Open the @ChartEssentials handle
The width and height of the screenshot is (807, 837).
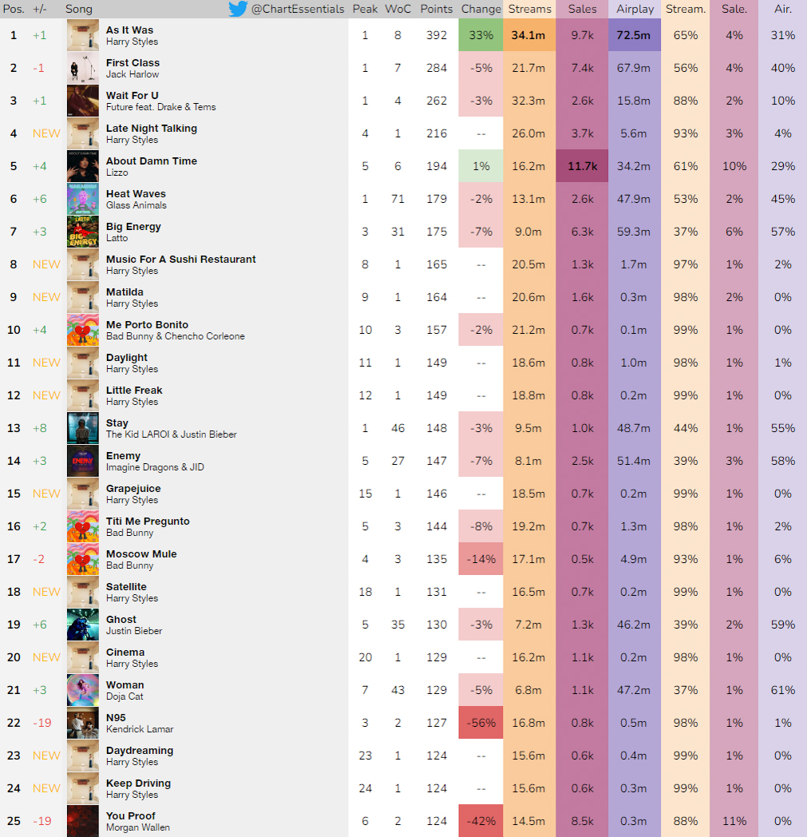coord(298,9)
